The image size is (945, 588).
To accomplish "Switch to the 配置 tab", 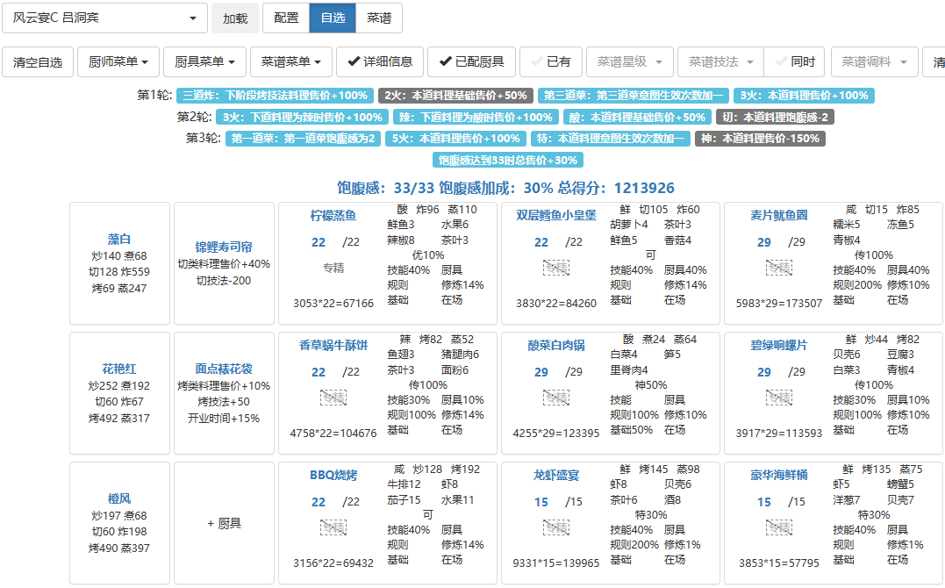I will pyautogui.click(x=286, y=18).
